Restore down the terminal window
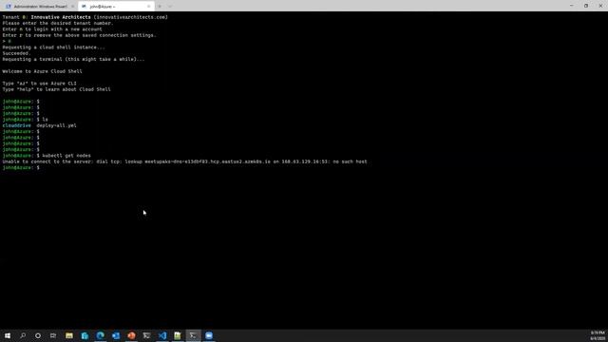This screenshot has height=342, width=608. 586,6
